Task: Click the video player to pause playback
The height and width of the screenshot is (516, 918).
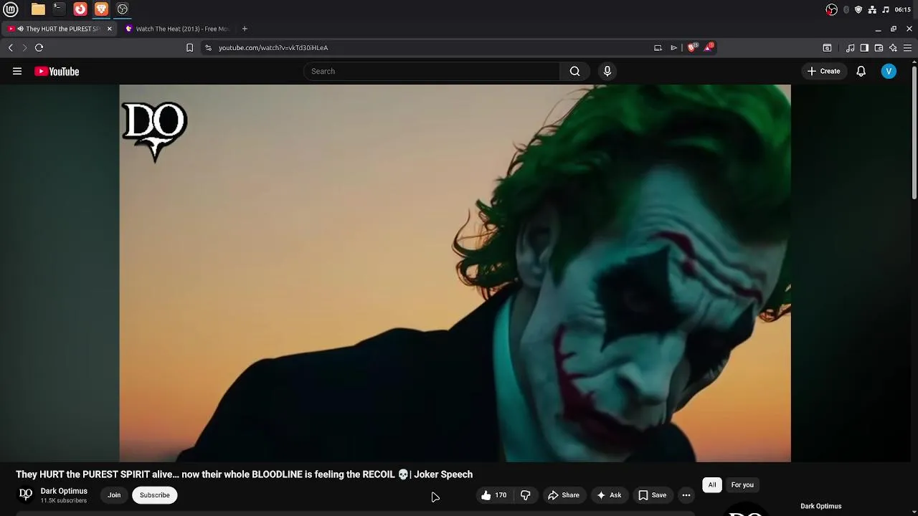Action: [455, 273]
